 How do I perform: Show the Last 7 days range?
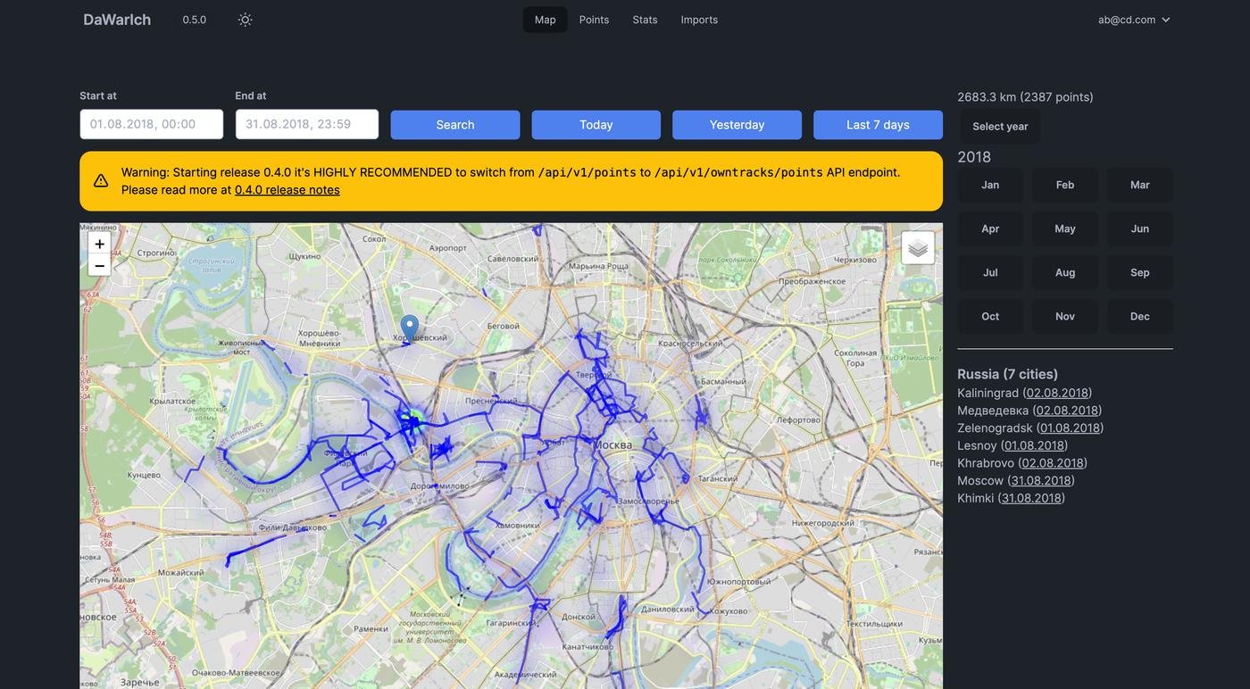click(x=878, y=125)
